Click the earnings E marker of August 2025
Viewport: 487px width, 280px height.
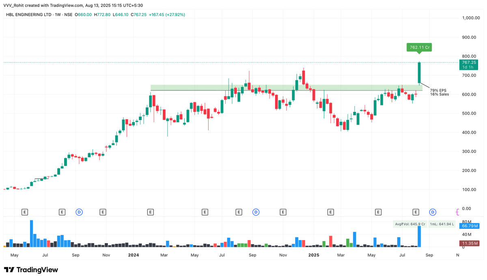point(416,212)
